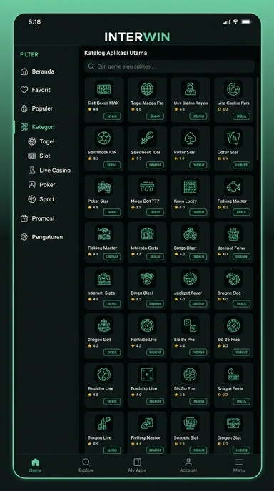The image size is (274, 491).
Task: Click the game search field
Action: pos(169,66)
